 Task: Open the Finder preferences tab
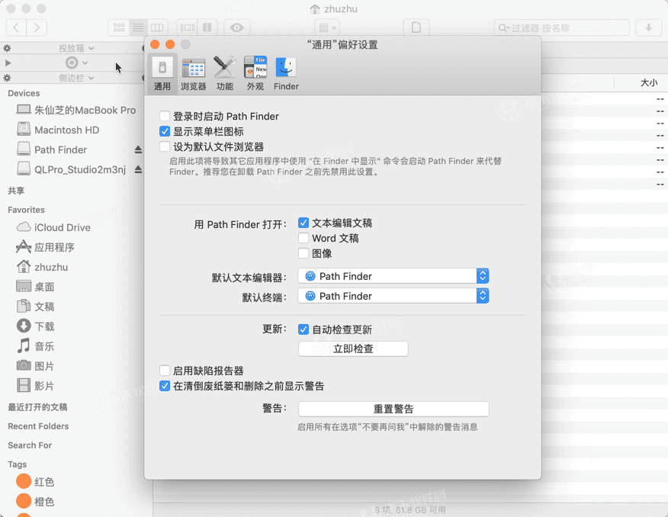286,74
